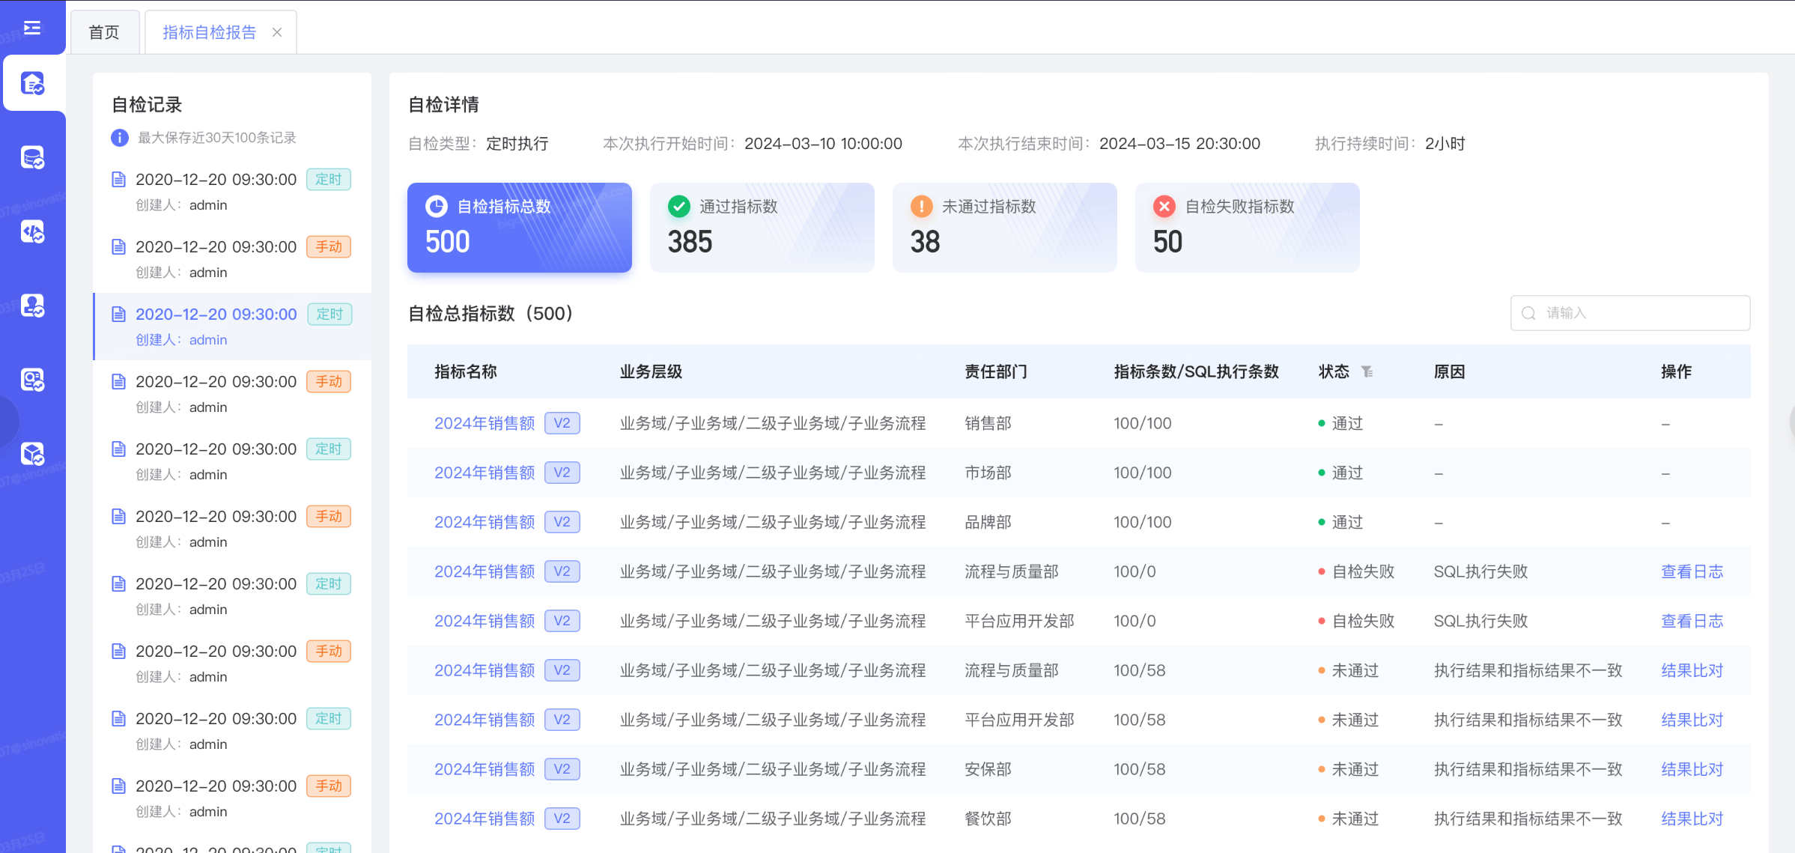Open the database sidebar module icon

coord(32,157)
